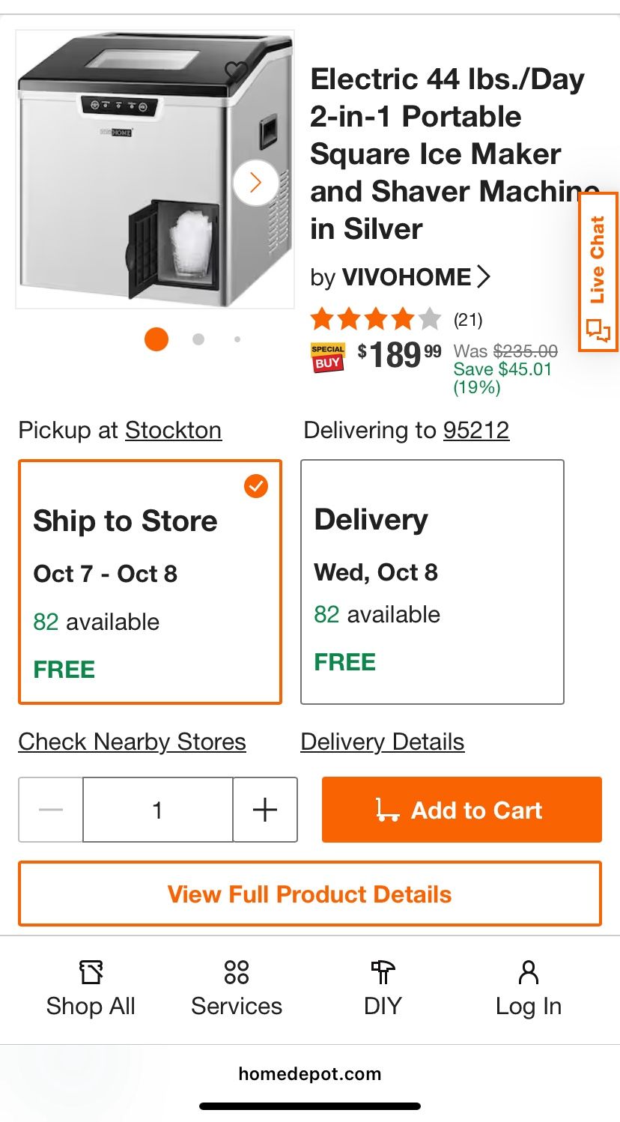Change the Stockton pickup store

[173, 431]
